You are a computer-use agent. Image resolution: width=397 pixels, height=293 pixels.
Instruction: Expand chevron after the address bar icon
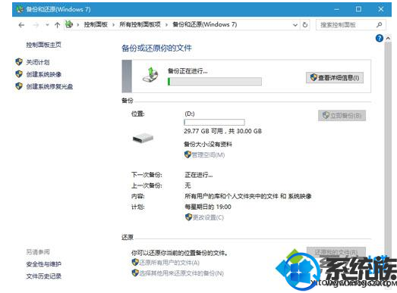(x=78, y=25)
